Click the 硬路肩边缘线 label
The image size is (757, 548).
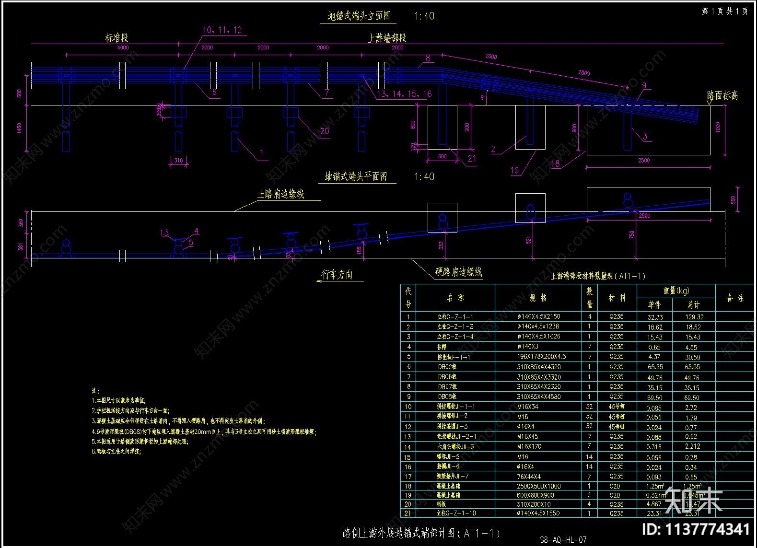tap(458, 272)
